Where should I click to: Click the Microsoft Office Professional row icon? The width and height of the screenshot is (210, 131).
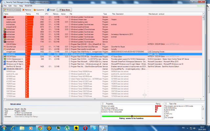click(5, 62)
